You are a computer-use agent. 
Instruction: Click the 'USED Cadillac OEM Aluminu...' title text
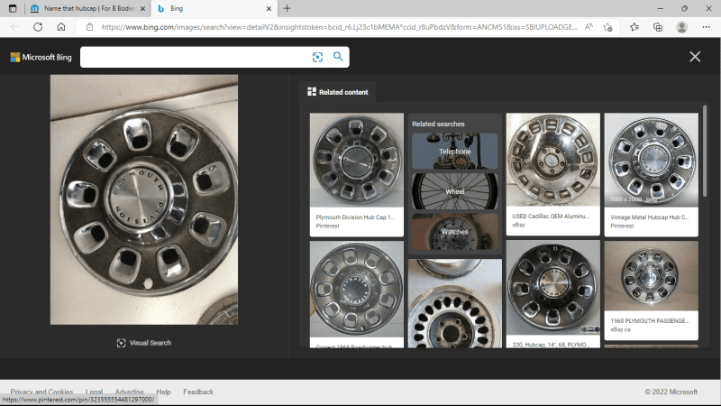[551, 217]
